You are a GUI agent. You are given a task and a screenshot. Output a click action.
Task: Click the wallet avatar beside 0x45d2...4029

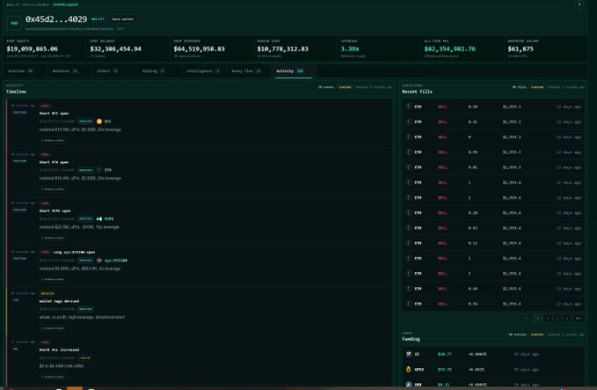[x=14, y=23]
